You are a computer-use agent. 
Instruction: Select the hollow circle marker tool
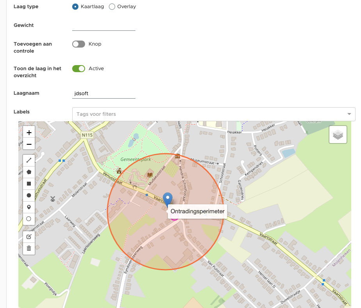pos(29,219)
